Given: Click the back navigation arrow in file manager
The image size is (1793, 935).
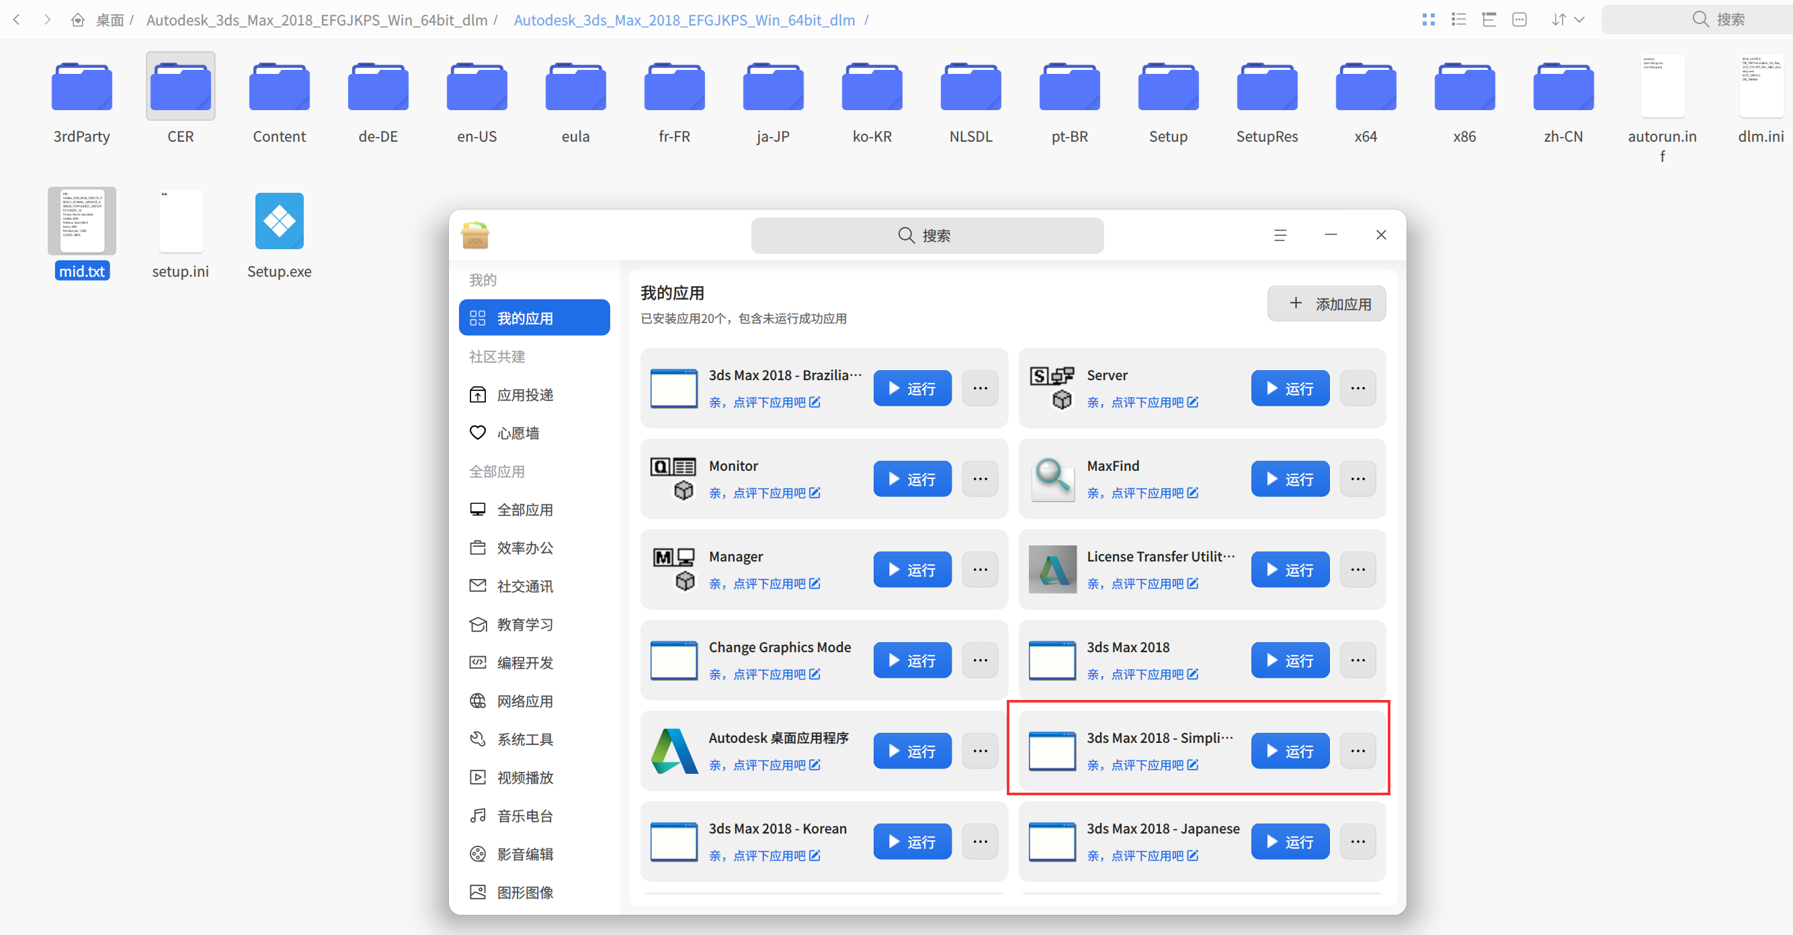Looking at the screenshot, I should (17, 19).
